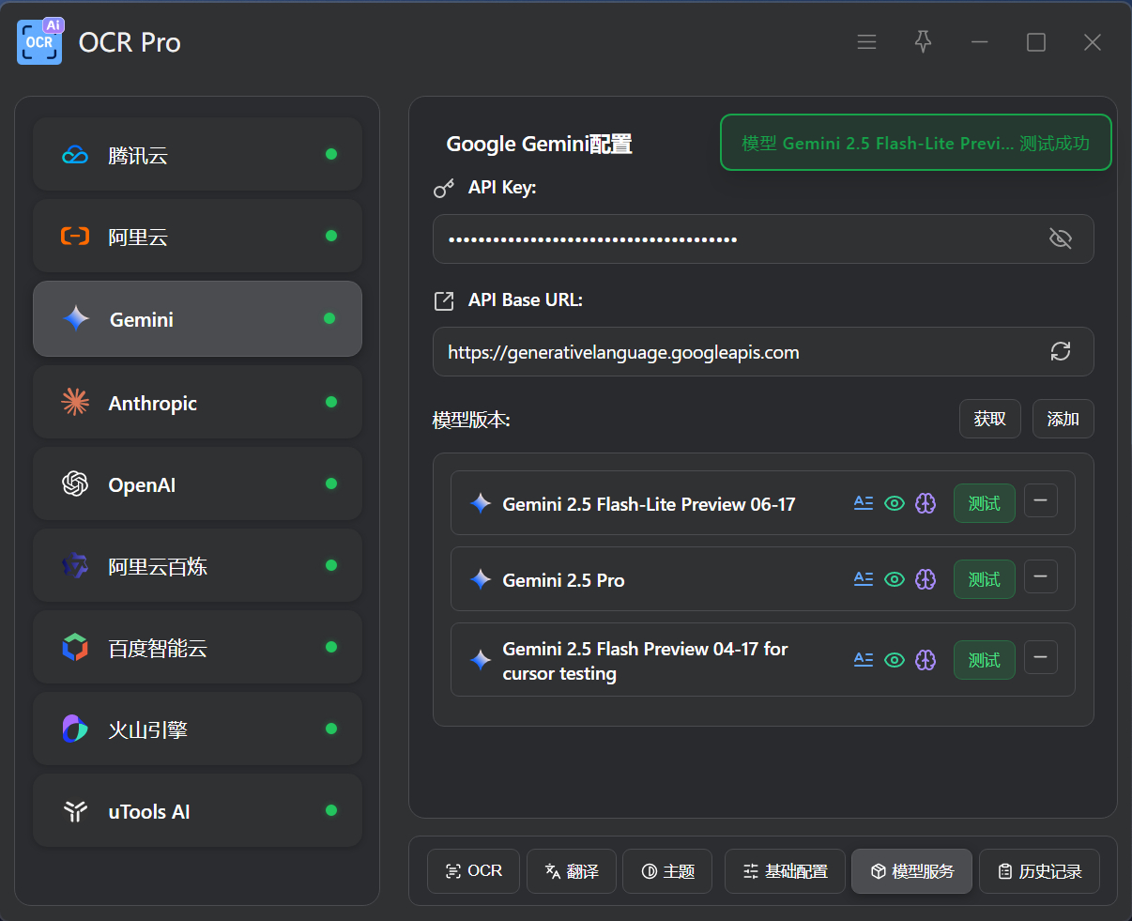Click Gemini 2.5 Pro model name text
1132x921 pixels.
563,580
